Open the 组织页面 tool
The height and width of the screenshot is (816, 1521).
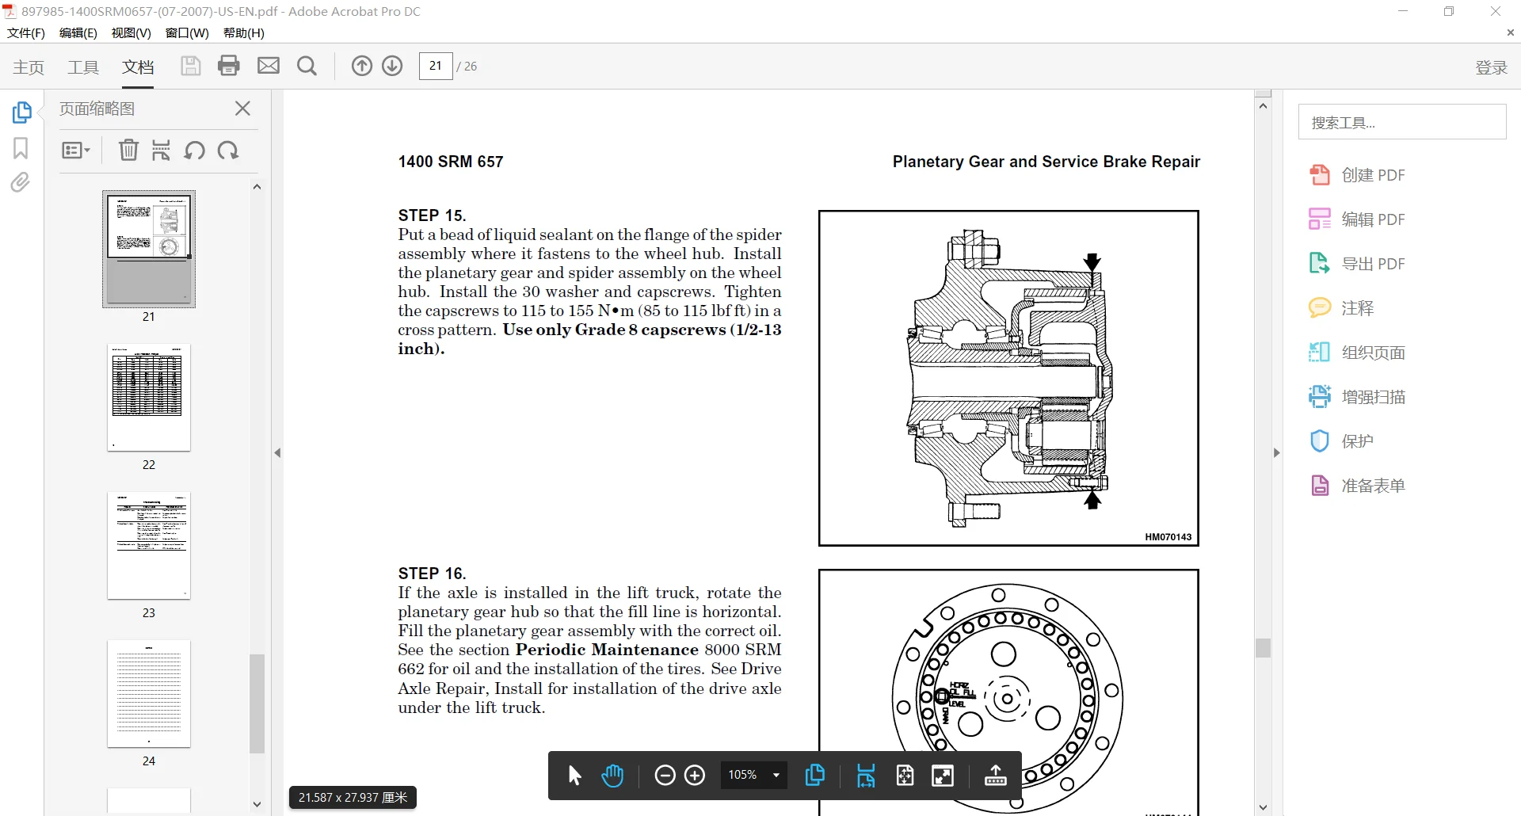(x=1357, y=353)
